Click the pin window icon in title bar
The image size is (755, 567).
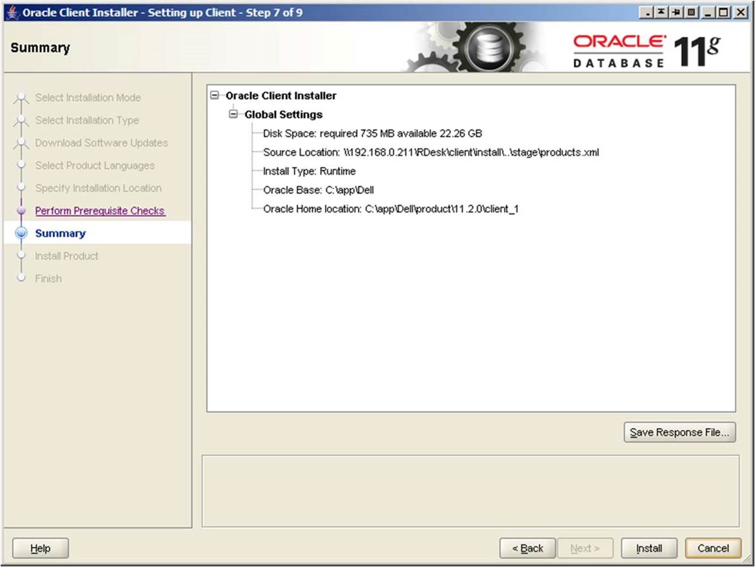coord(676,12)
